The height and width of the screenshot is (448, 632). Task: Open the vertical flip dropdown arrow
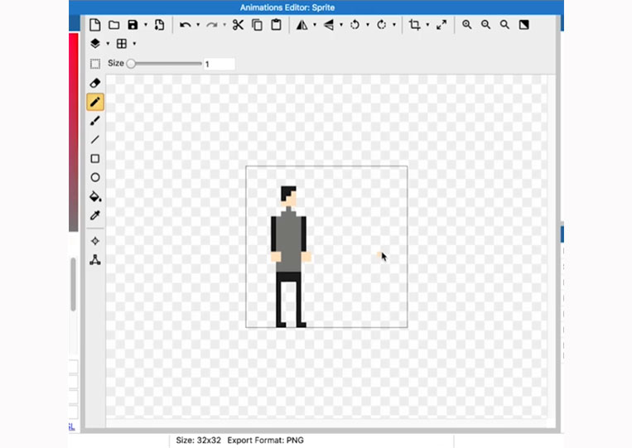[x=341, y=25]
